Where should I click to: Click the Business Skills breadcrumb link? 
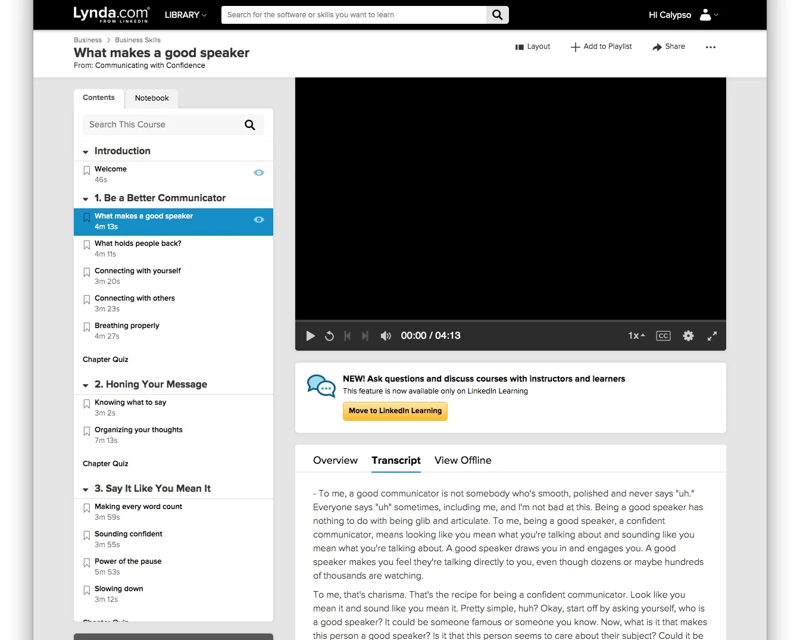(x=137, y=40)
